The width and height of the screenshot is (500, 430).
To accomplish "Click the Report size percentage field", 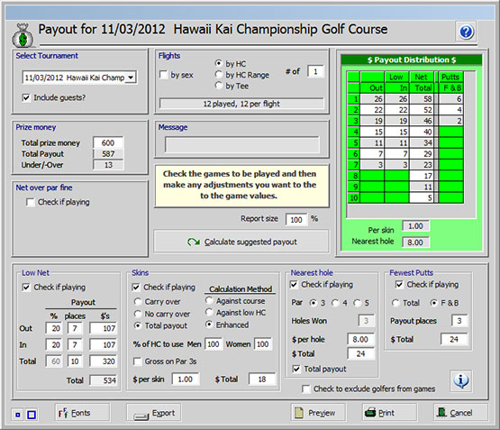I will tap(296, 219).
